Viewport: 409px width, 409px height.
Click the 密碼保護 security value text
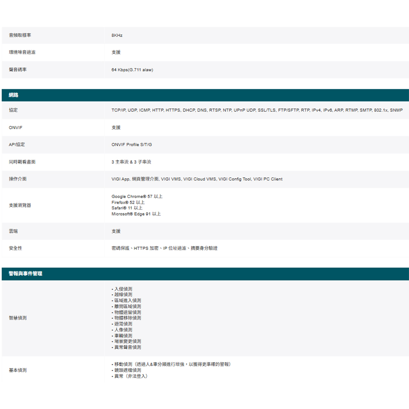tap(164, 248)
